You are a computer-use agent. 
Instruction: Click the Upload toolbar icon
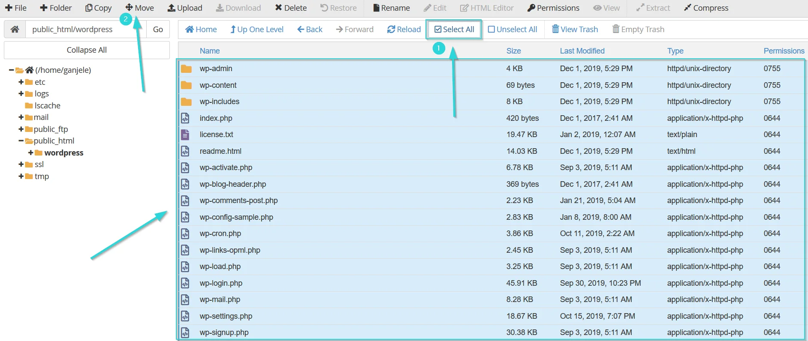pos(172,8)
